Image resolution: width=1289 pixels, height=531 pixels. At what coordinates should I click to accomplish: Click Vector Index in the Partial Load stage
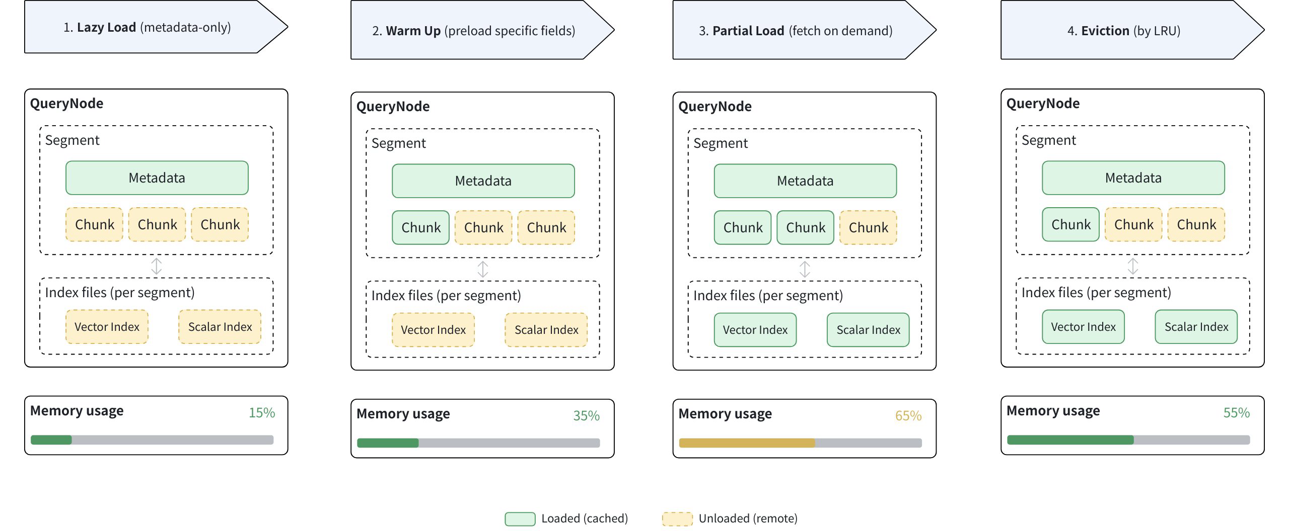click(755, 330)
